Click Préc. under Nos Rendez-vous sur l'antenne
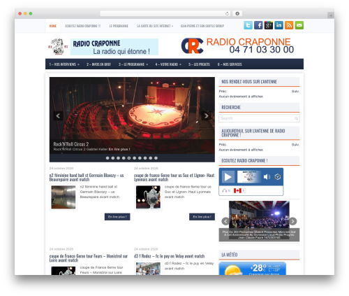Image resolution: width=349 pixels, height=296 pixels. tap(223, 91)
